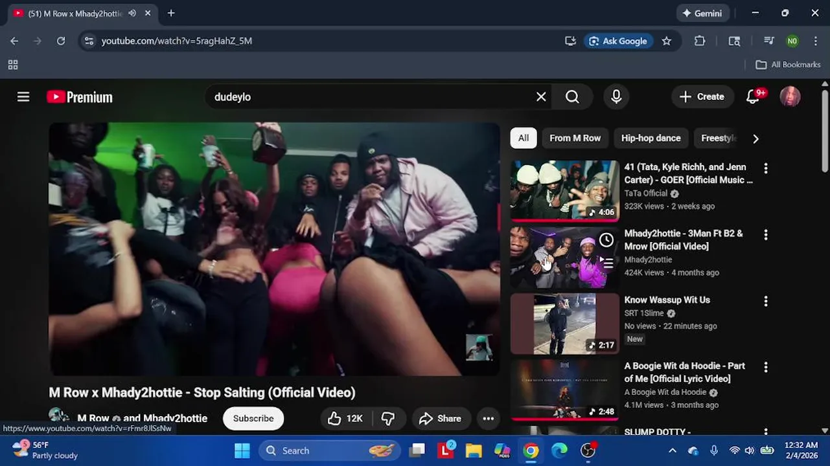Viewport: 830px width, 466px height.
Task: Open the TaTa Official channel link
Action: click(x=645, y=194)
